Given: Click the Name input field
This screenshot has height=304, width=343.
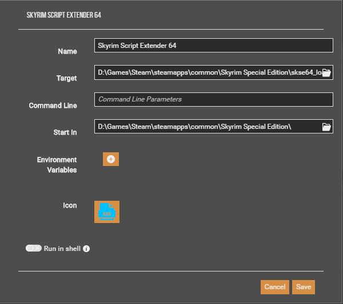Looking at the screenshot, I should pyautogui.click(x=214, y=46).
